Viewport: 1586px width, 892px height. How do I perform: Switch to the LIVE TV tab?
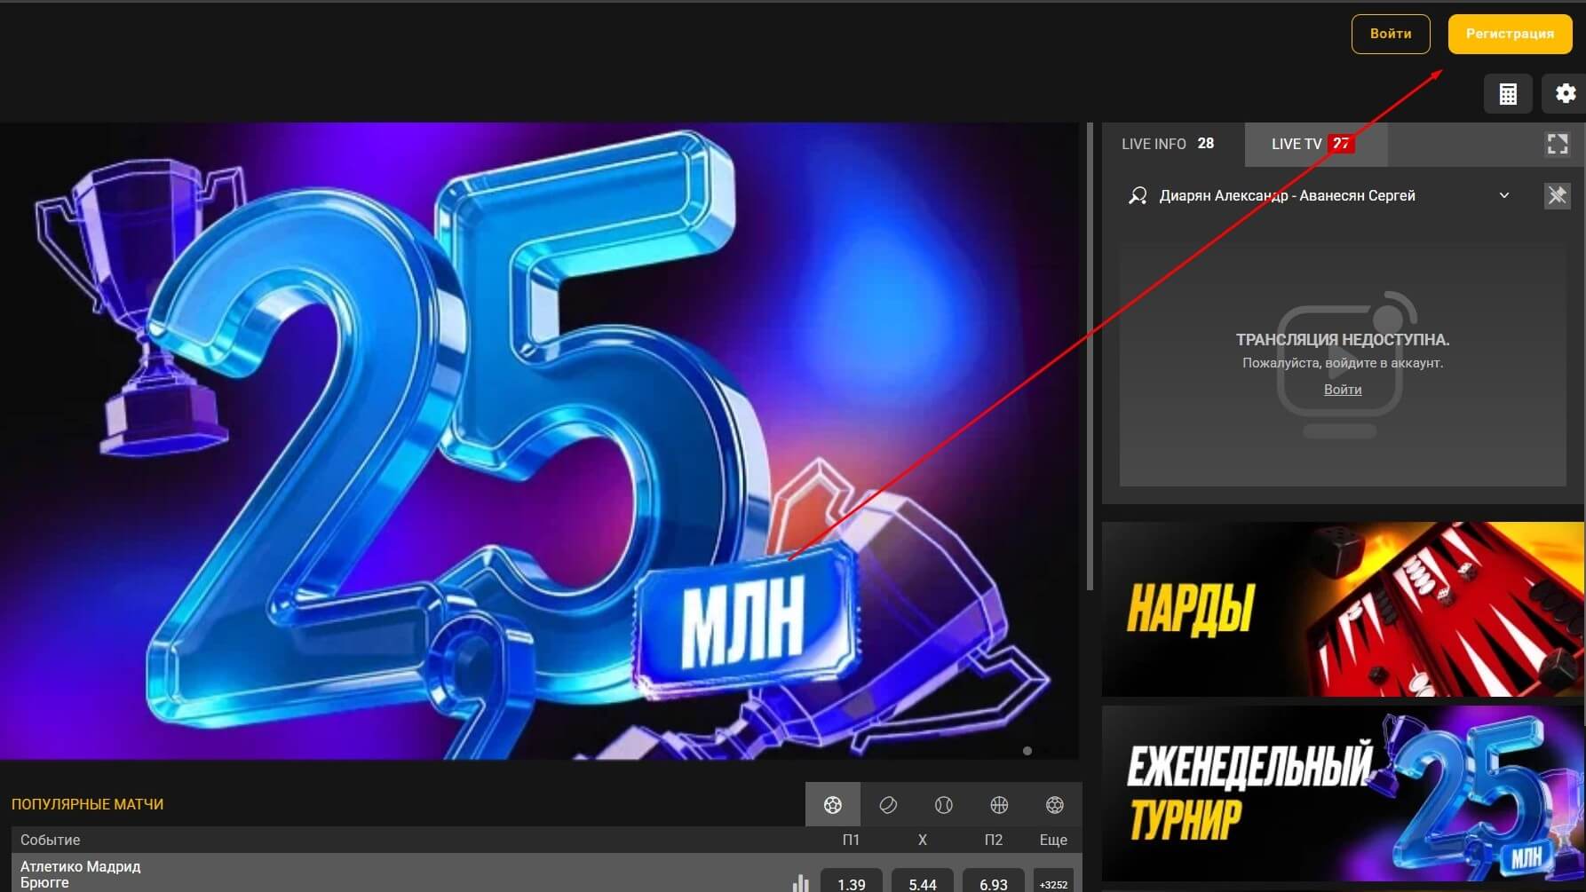[x=1316, y=144]
